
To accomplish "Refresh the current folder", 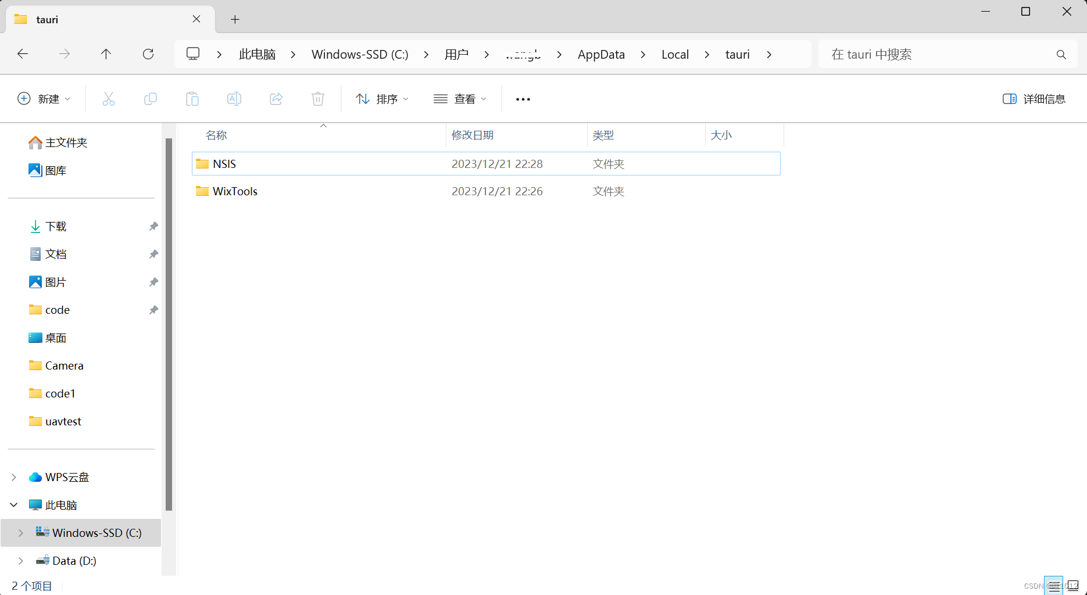I will (x=148, y=54).
